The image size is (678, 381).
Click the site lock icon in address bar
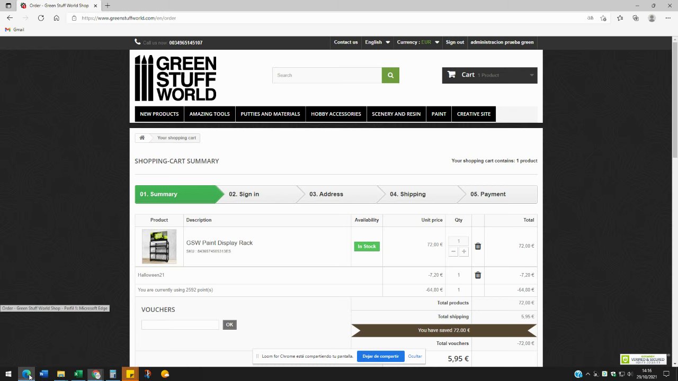[x=74, y=18]
